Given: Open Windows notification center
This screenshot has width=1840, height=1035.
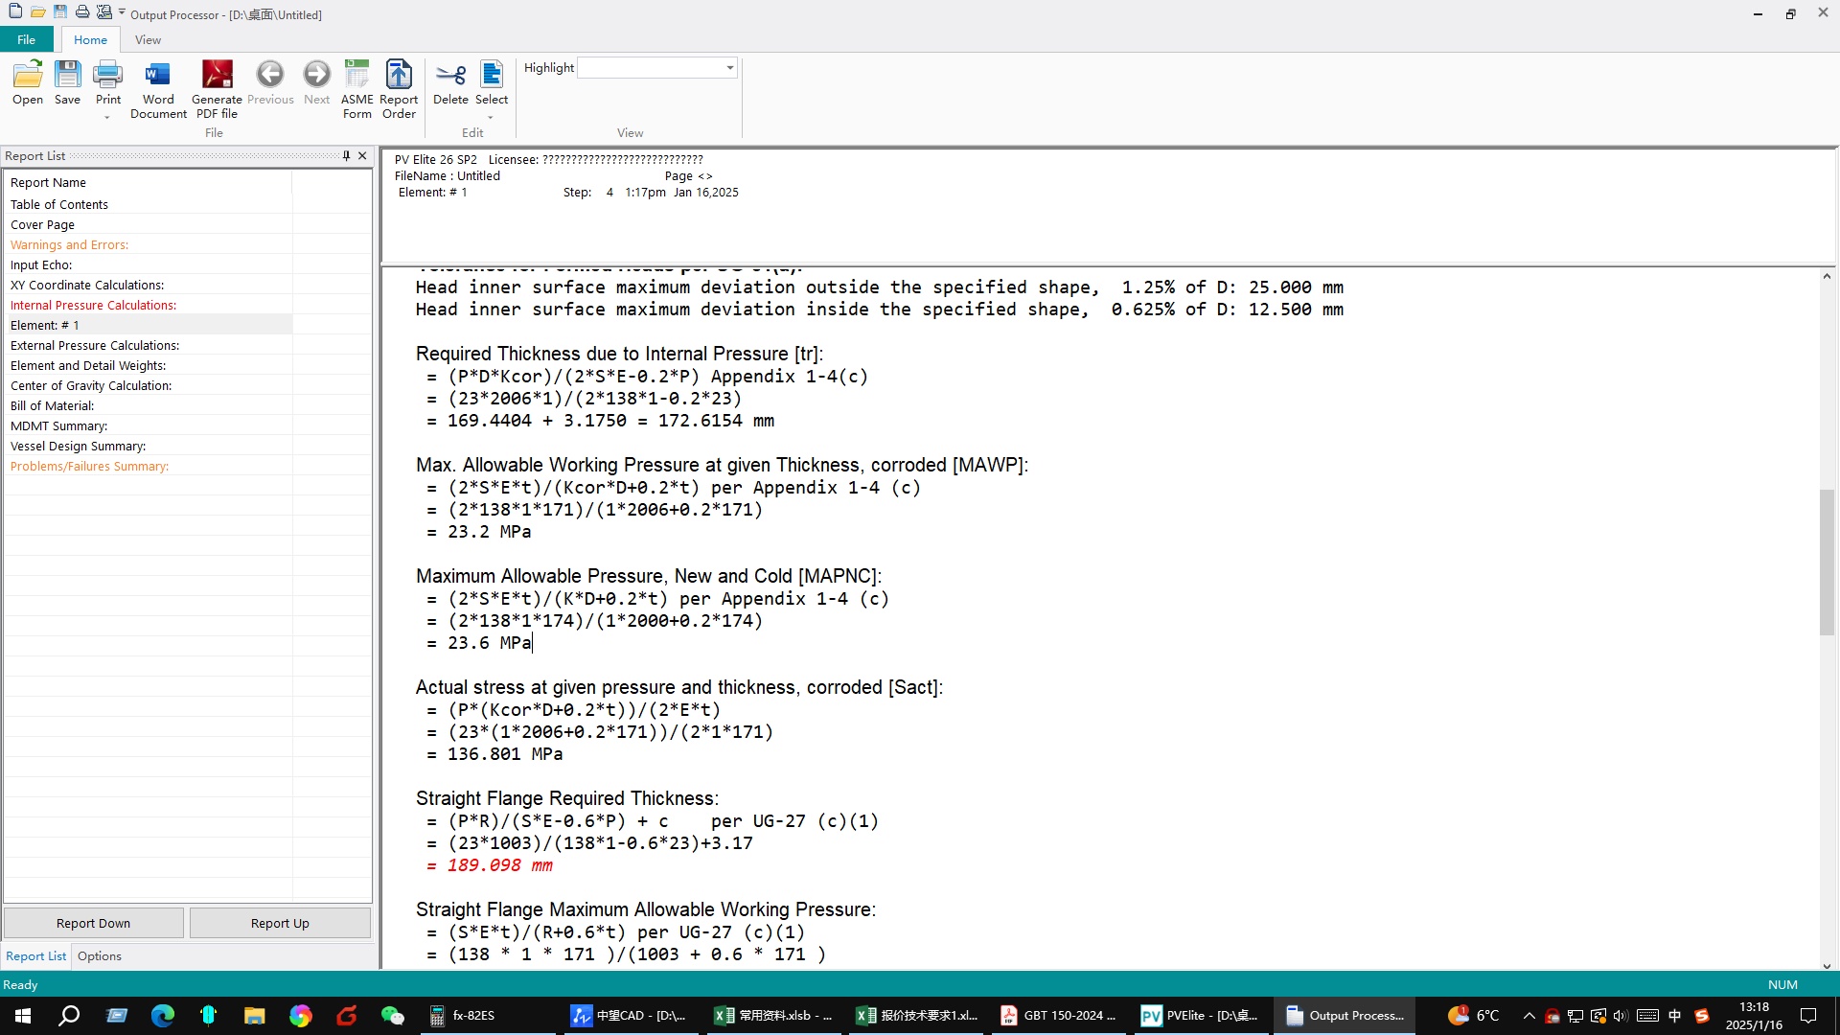Looking at the screenshot, I should click(x=1808, y=1016).
